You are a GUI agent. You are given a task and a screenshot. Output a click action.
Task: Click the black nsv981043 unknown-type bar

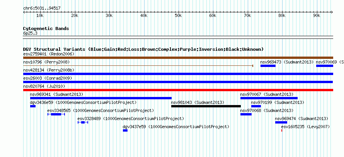[x=206, y=106]
